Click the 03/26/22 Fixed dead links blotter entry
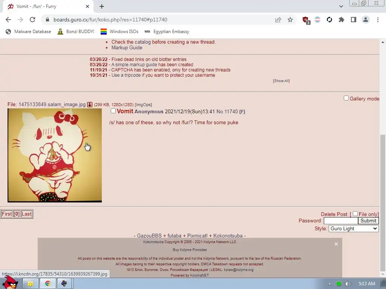 point(138,59)
